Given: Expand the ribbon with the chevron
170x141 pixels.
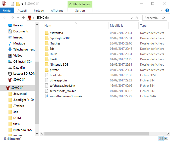Looking at the screenshot, I should click(x=162, y=10).
